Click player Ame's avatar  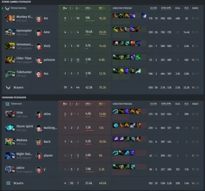click(39, 32)
